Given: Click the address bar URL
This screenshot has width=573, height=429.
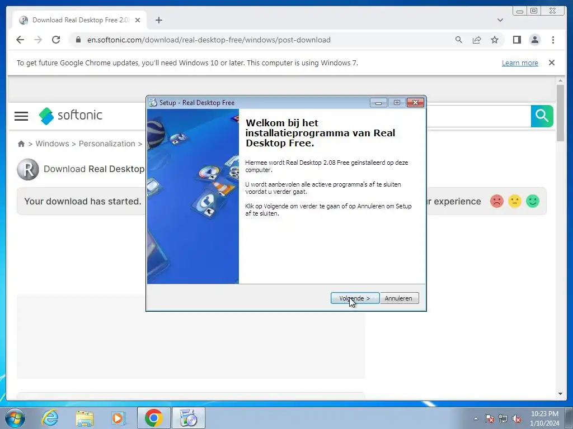Looking at the screenshot, I should (x=209, y=40).
